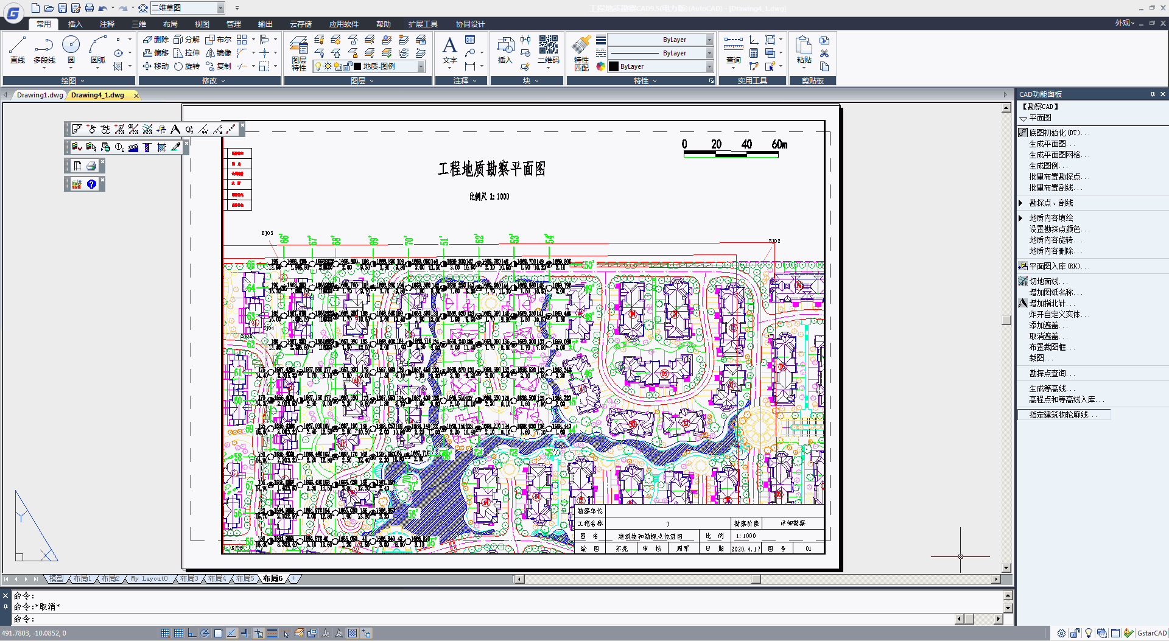The width and height of the screenshot is (1169, 641).
Task: Switch to the 插入 ribbon tab
Action: click(75, 24)
